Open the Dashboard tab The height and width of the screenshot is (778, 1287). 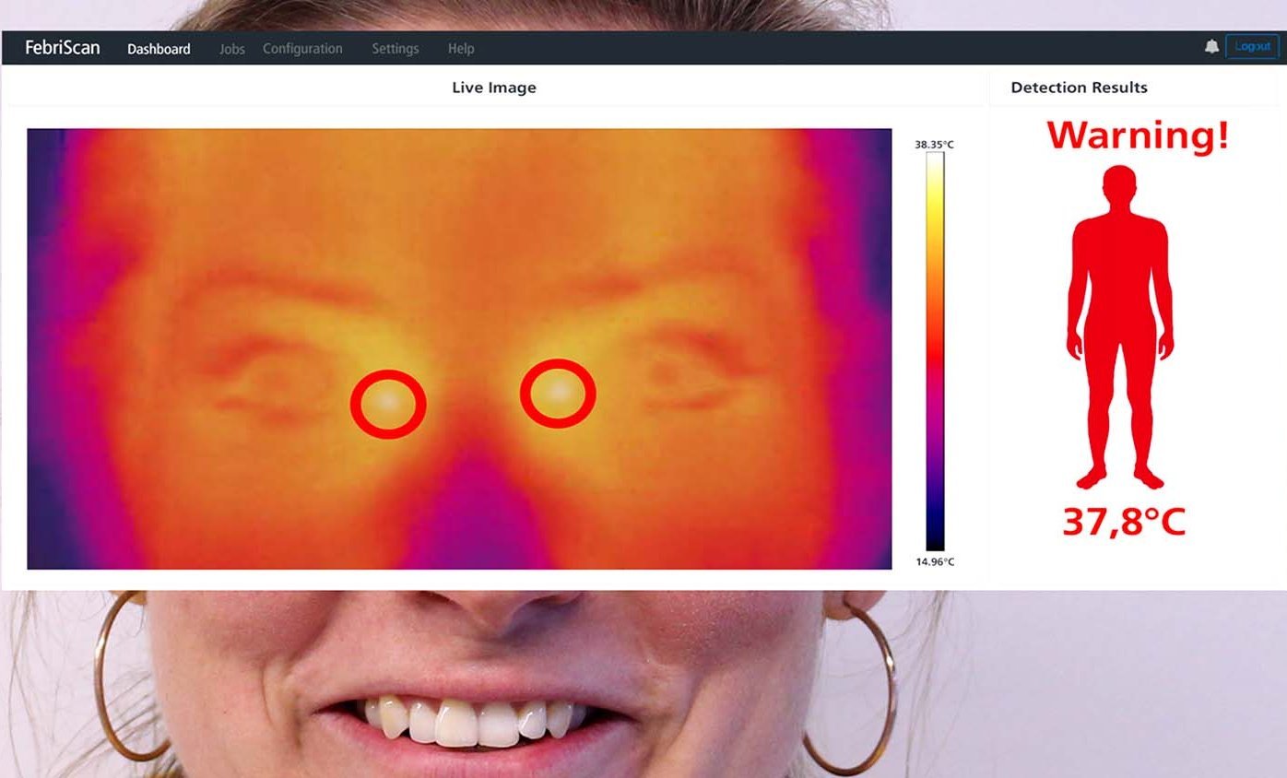159,49
